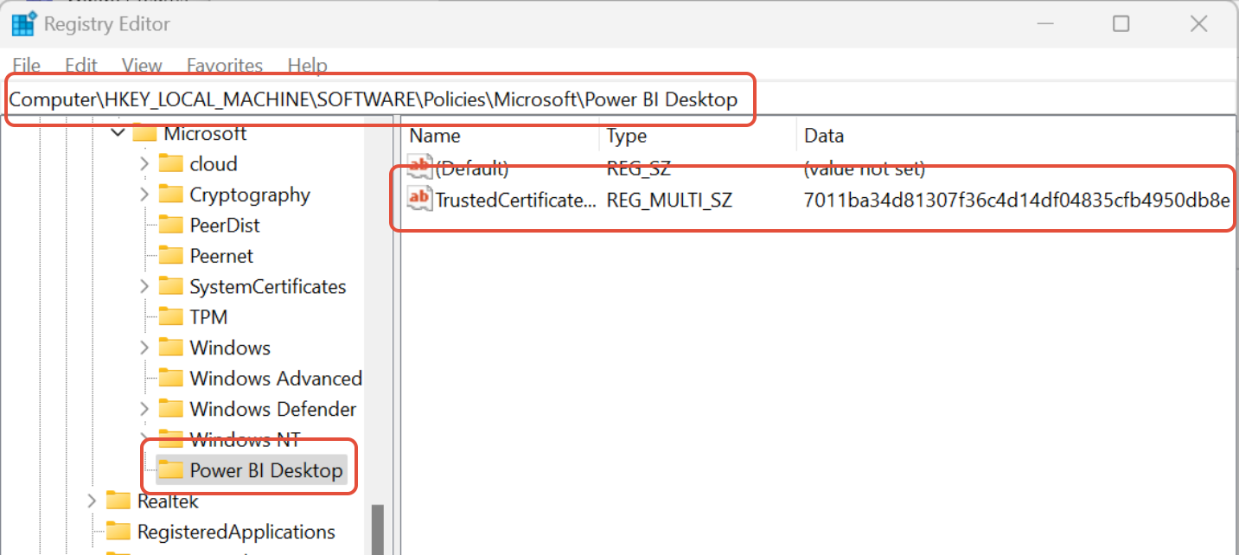Click the (Default) value string icon
Viewport: 1239px width, 555px height.
(419, 168)
